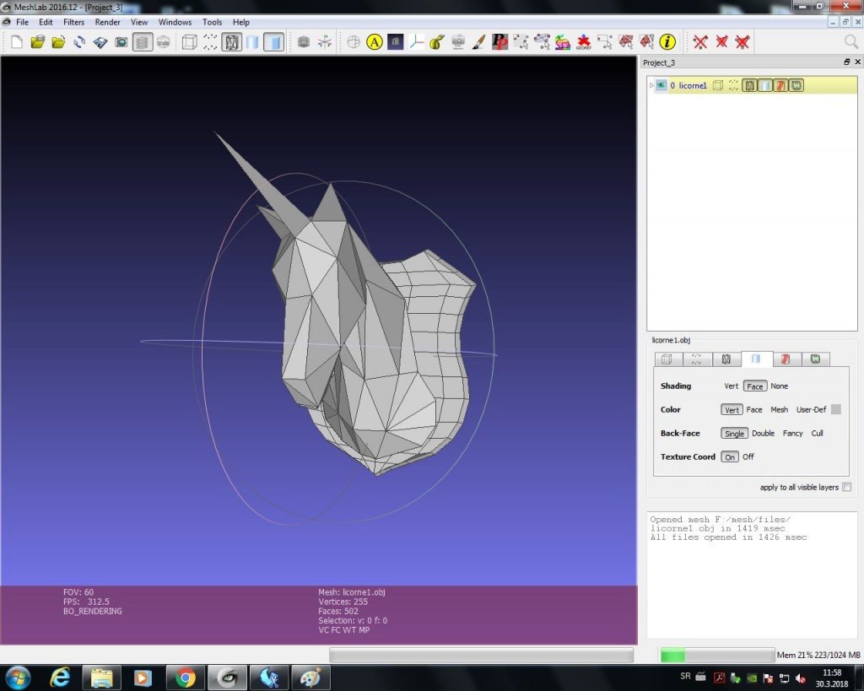Set Back-Face option to Double
This screenshot has height=691, width=864.
(x=763, y=433)
